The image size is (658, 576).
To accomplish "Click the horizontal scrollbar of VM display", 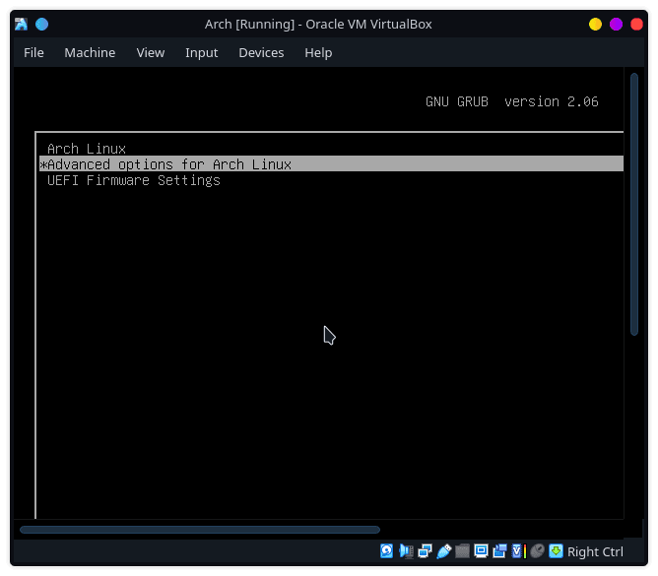I will (200, 530).
